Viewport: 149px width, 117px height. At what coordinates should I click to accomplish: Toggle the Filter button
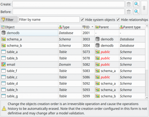point(9,19)
